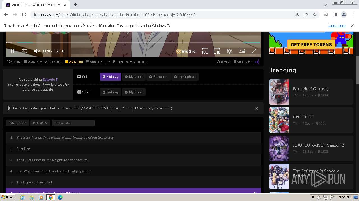This screenshot has height=201, width=359.
Task: Mute tab via speaker icon
Action: [x=59, y=5]
